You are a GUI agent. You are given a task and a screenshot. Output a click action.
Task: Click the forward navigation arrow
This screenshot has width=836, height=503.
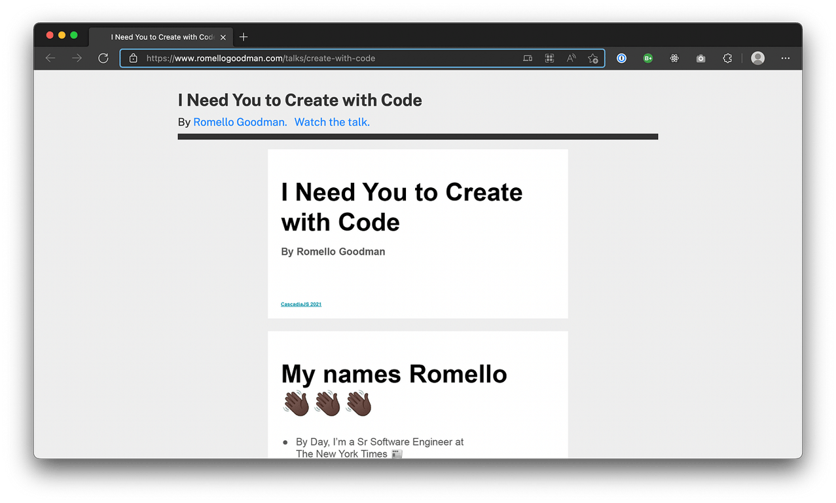point(77,58)
